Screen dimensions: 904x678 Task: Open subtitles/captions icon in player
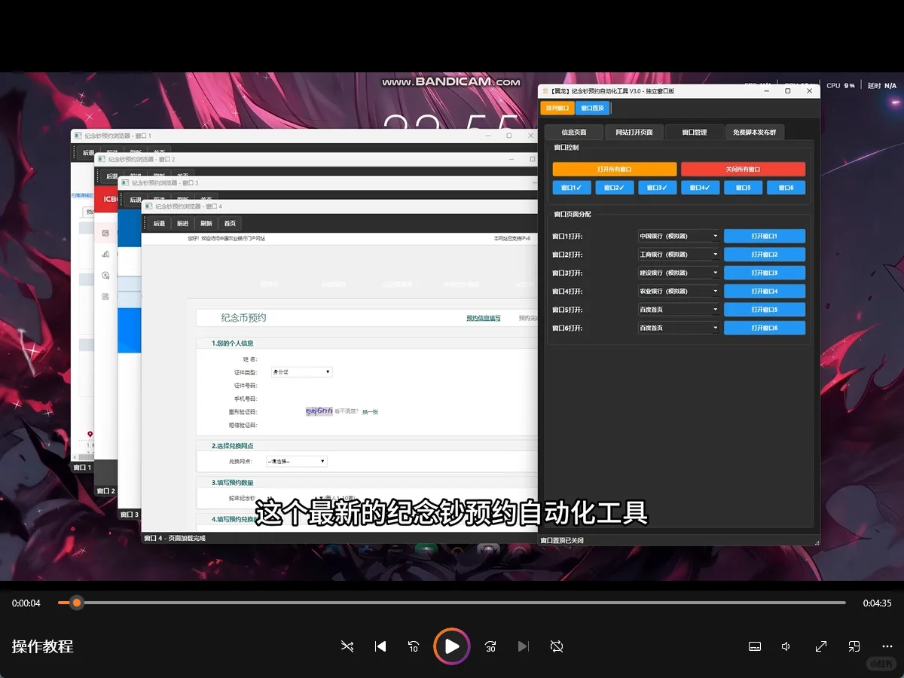pyautogui.click(x=755, y=646)
